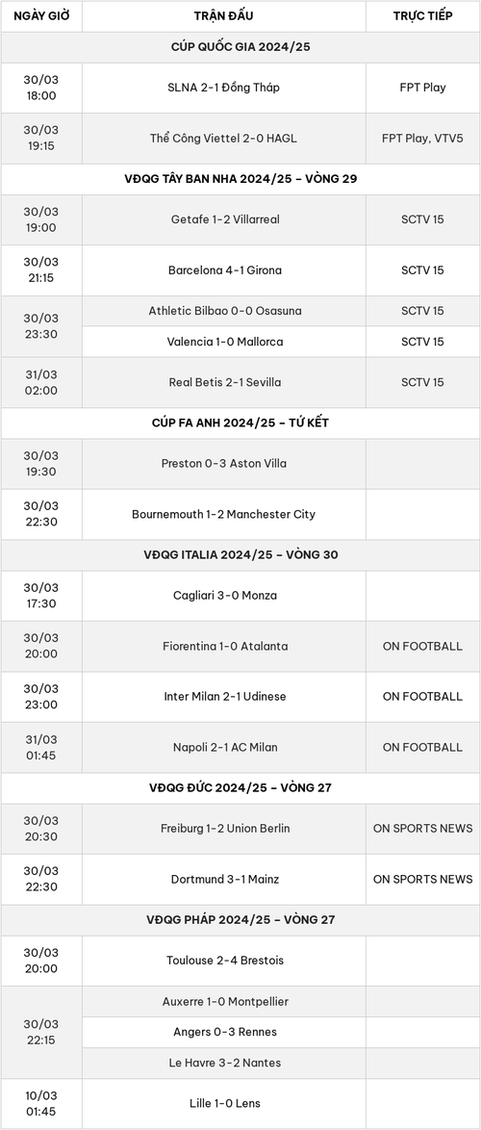Screen dimensions: 481x1130
Task: Click the FPT Play, VTV5 broadcast cell
Action: click(x=422, y=139)
